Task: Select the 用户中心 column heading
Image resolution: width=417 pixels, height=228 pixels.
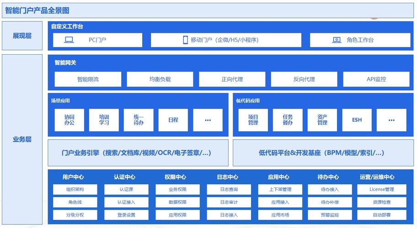Action: tap(73, 177)
